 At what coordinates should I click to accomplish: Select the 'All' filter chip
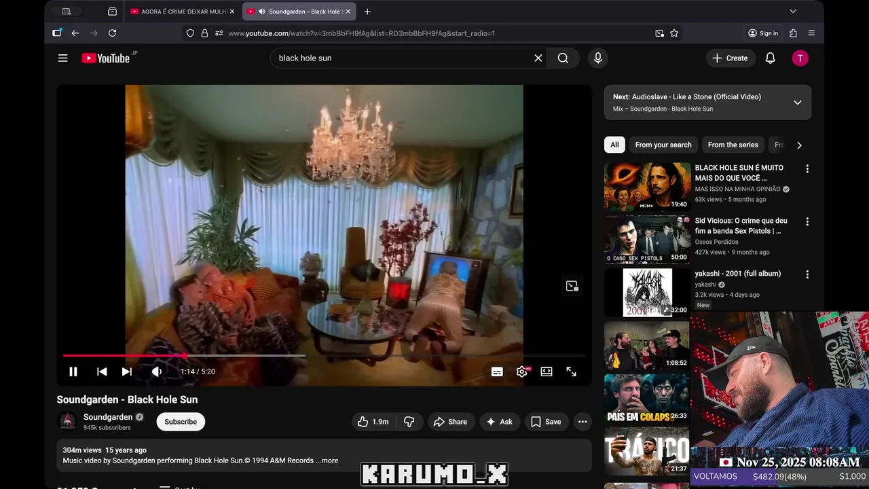(614, 145)
